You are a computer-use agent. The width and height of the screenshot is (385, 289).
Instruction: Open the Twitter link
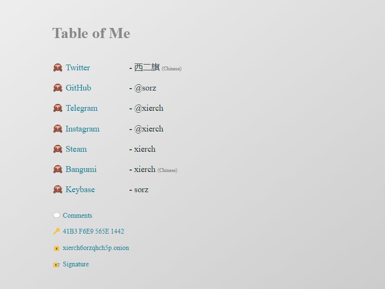pyautogui.click(x=77, y=67)
